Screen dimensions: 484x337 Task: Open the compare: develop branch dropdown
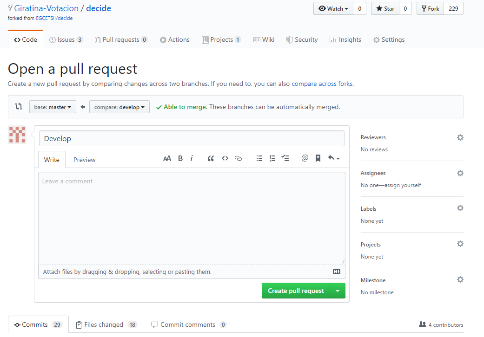(119, 107)
